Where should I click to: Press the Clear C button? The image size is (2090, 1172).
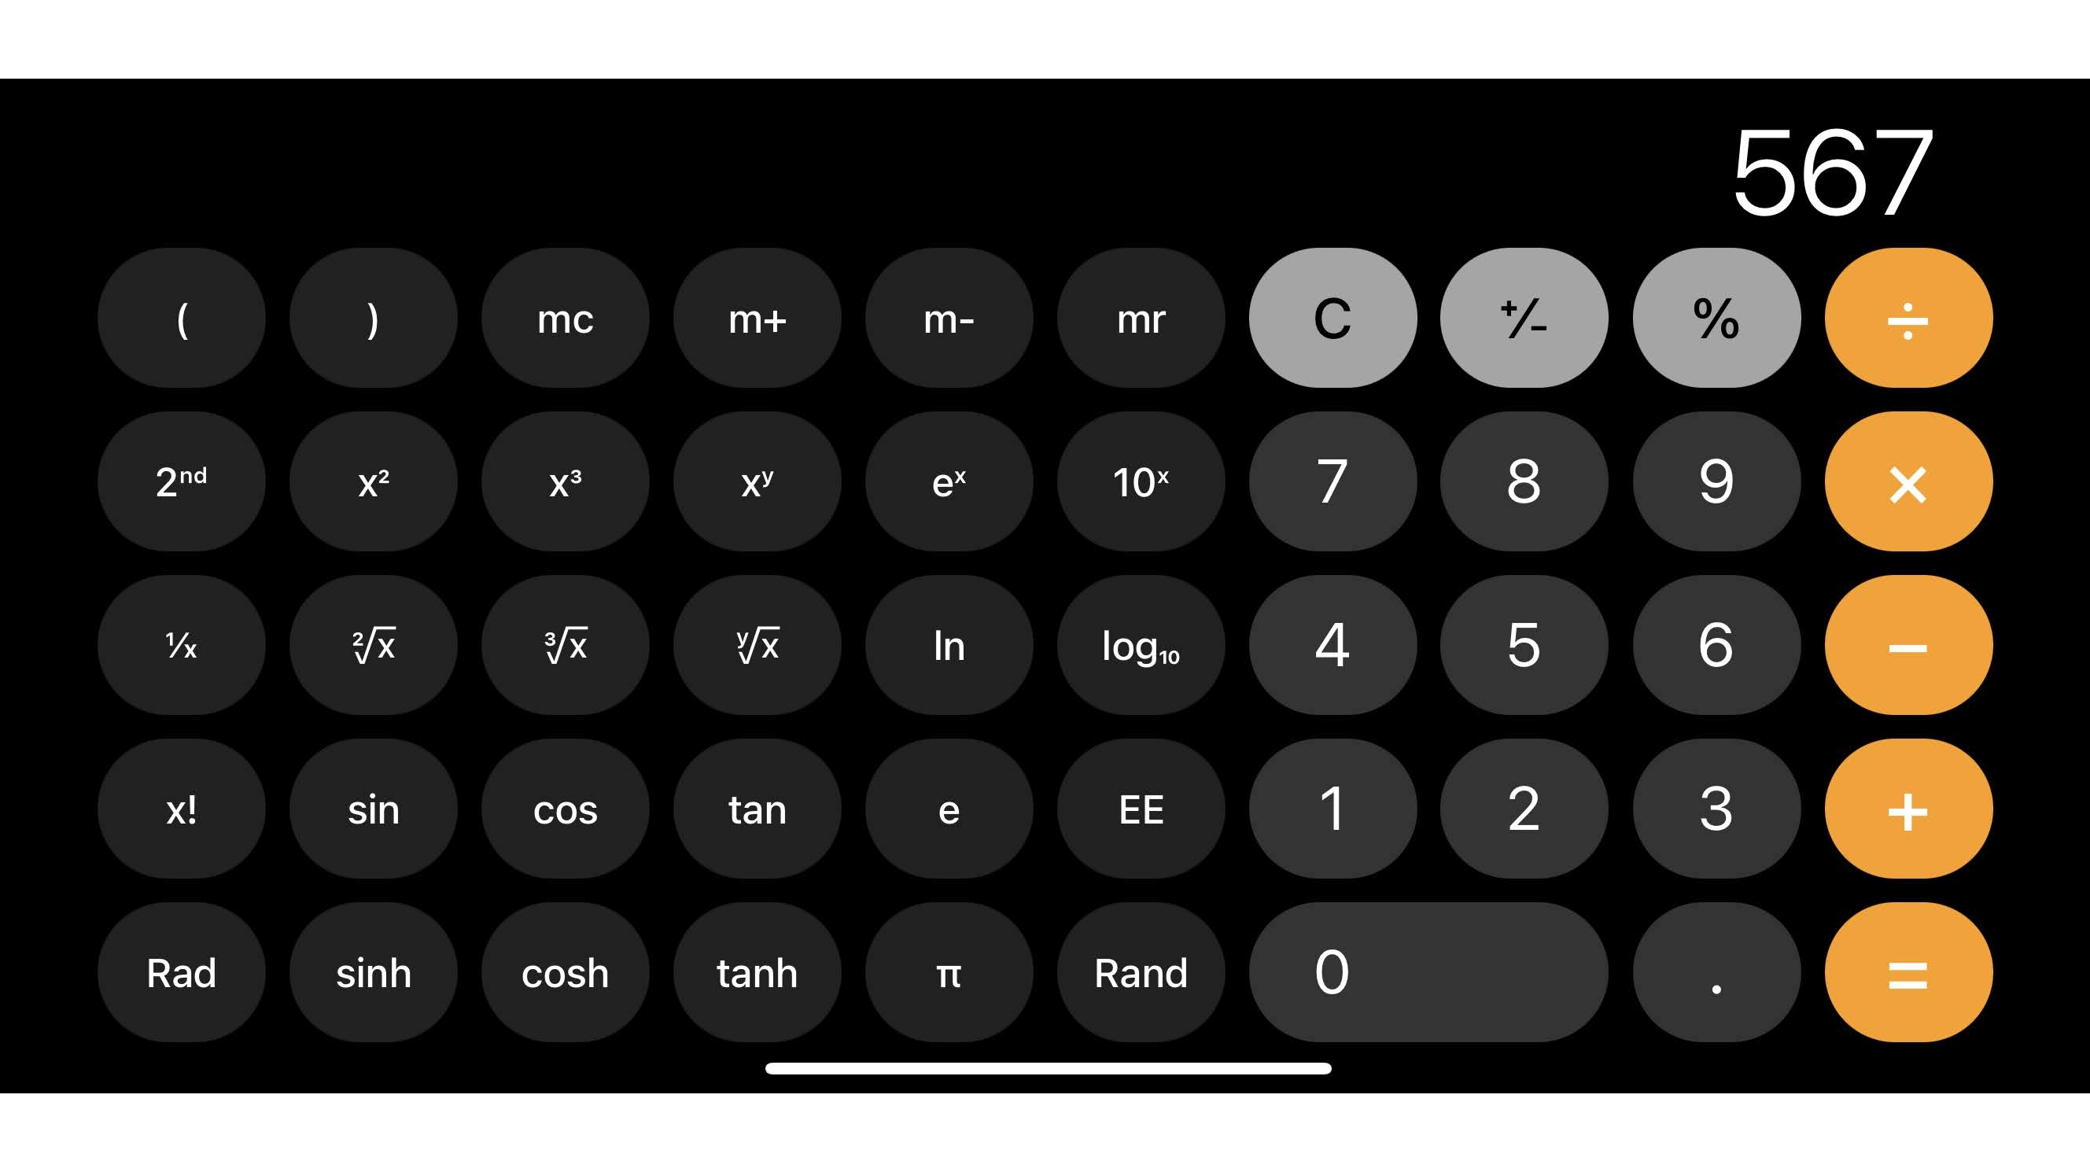1331,319
